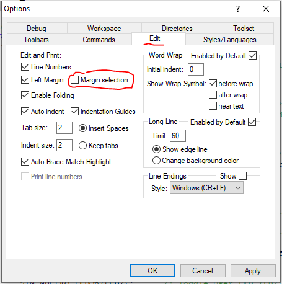
Task: Enable the after wrap symbol option
Action: click(213, 95)
